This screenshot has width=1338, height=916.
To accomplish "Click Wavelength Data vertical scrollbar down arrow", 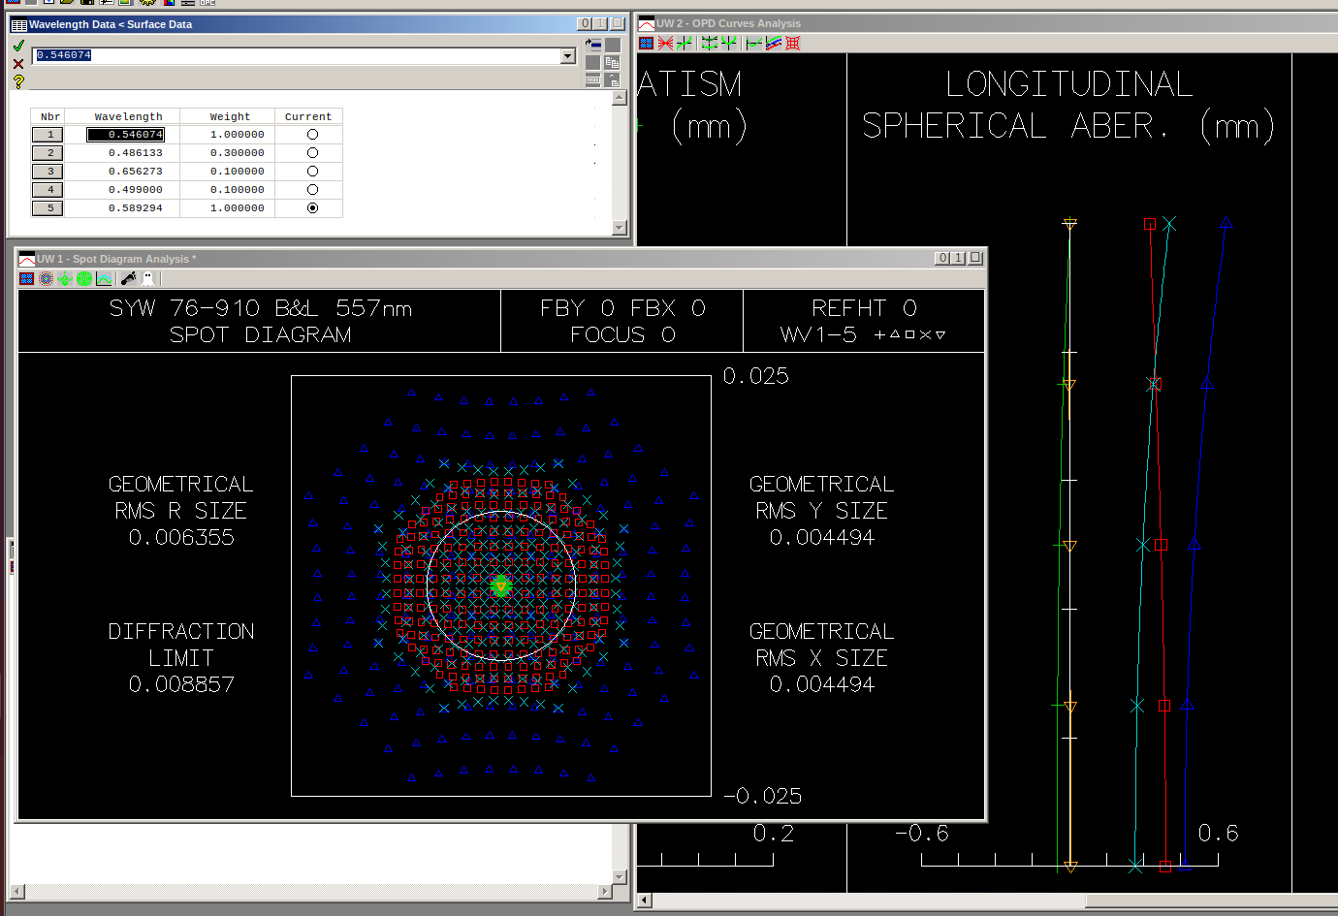I will (x=621, y=228).
